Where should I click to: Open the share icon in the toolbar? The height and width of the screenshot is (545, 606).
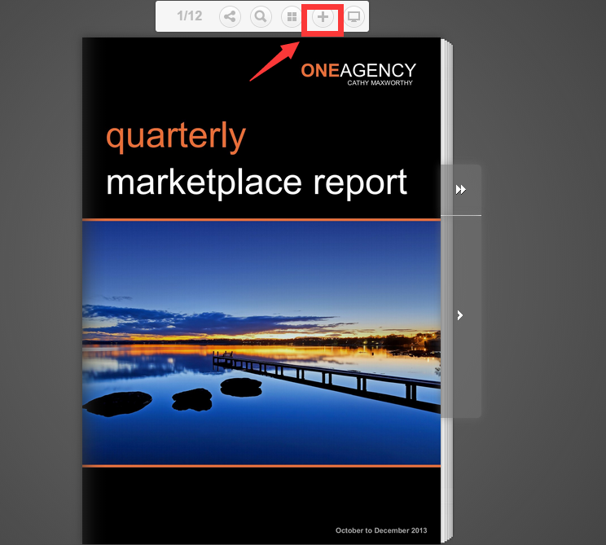coord(230,16)
